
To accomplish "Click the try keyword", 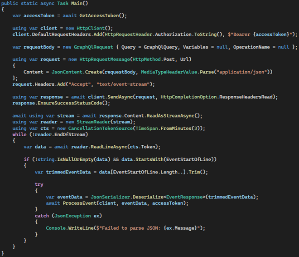I will click(x=39, y=184).
